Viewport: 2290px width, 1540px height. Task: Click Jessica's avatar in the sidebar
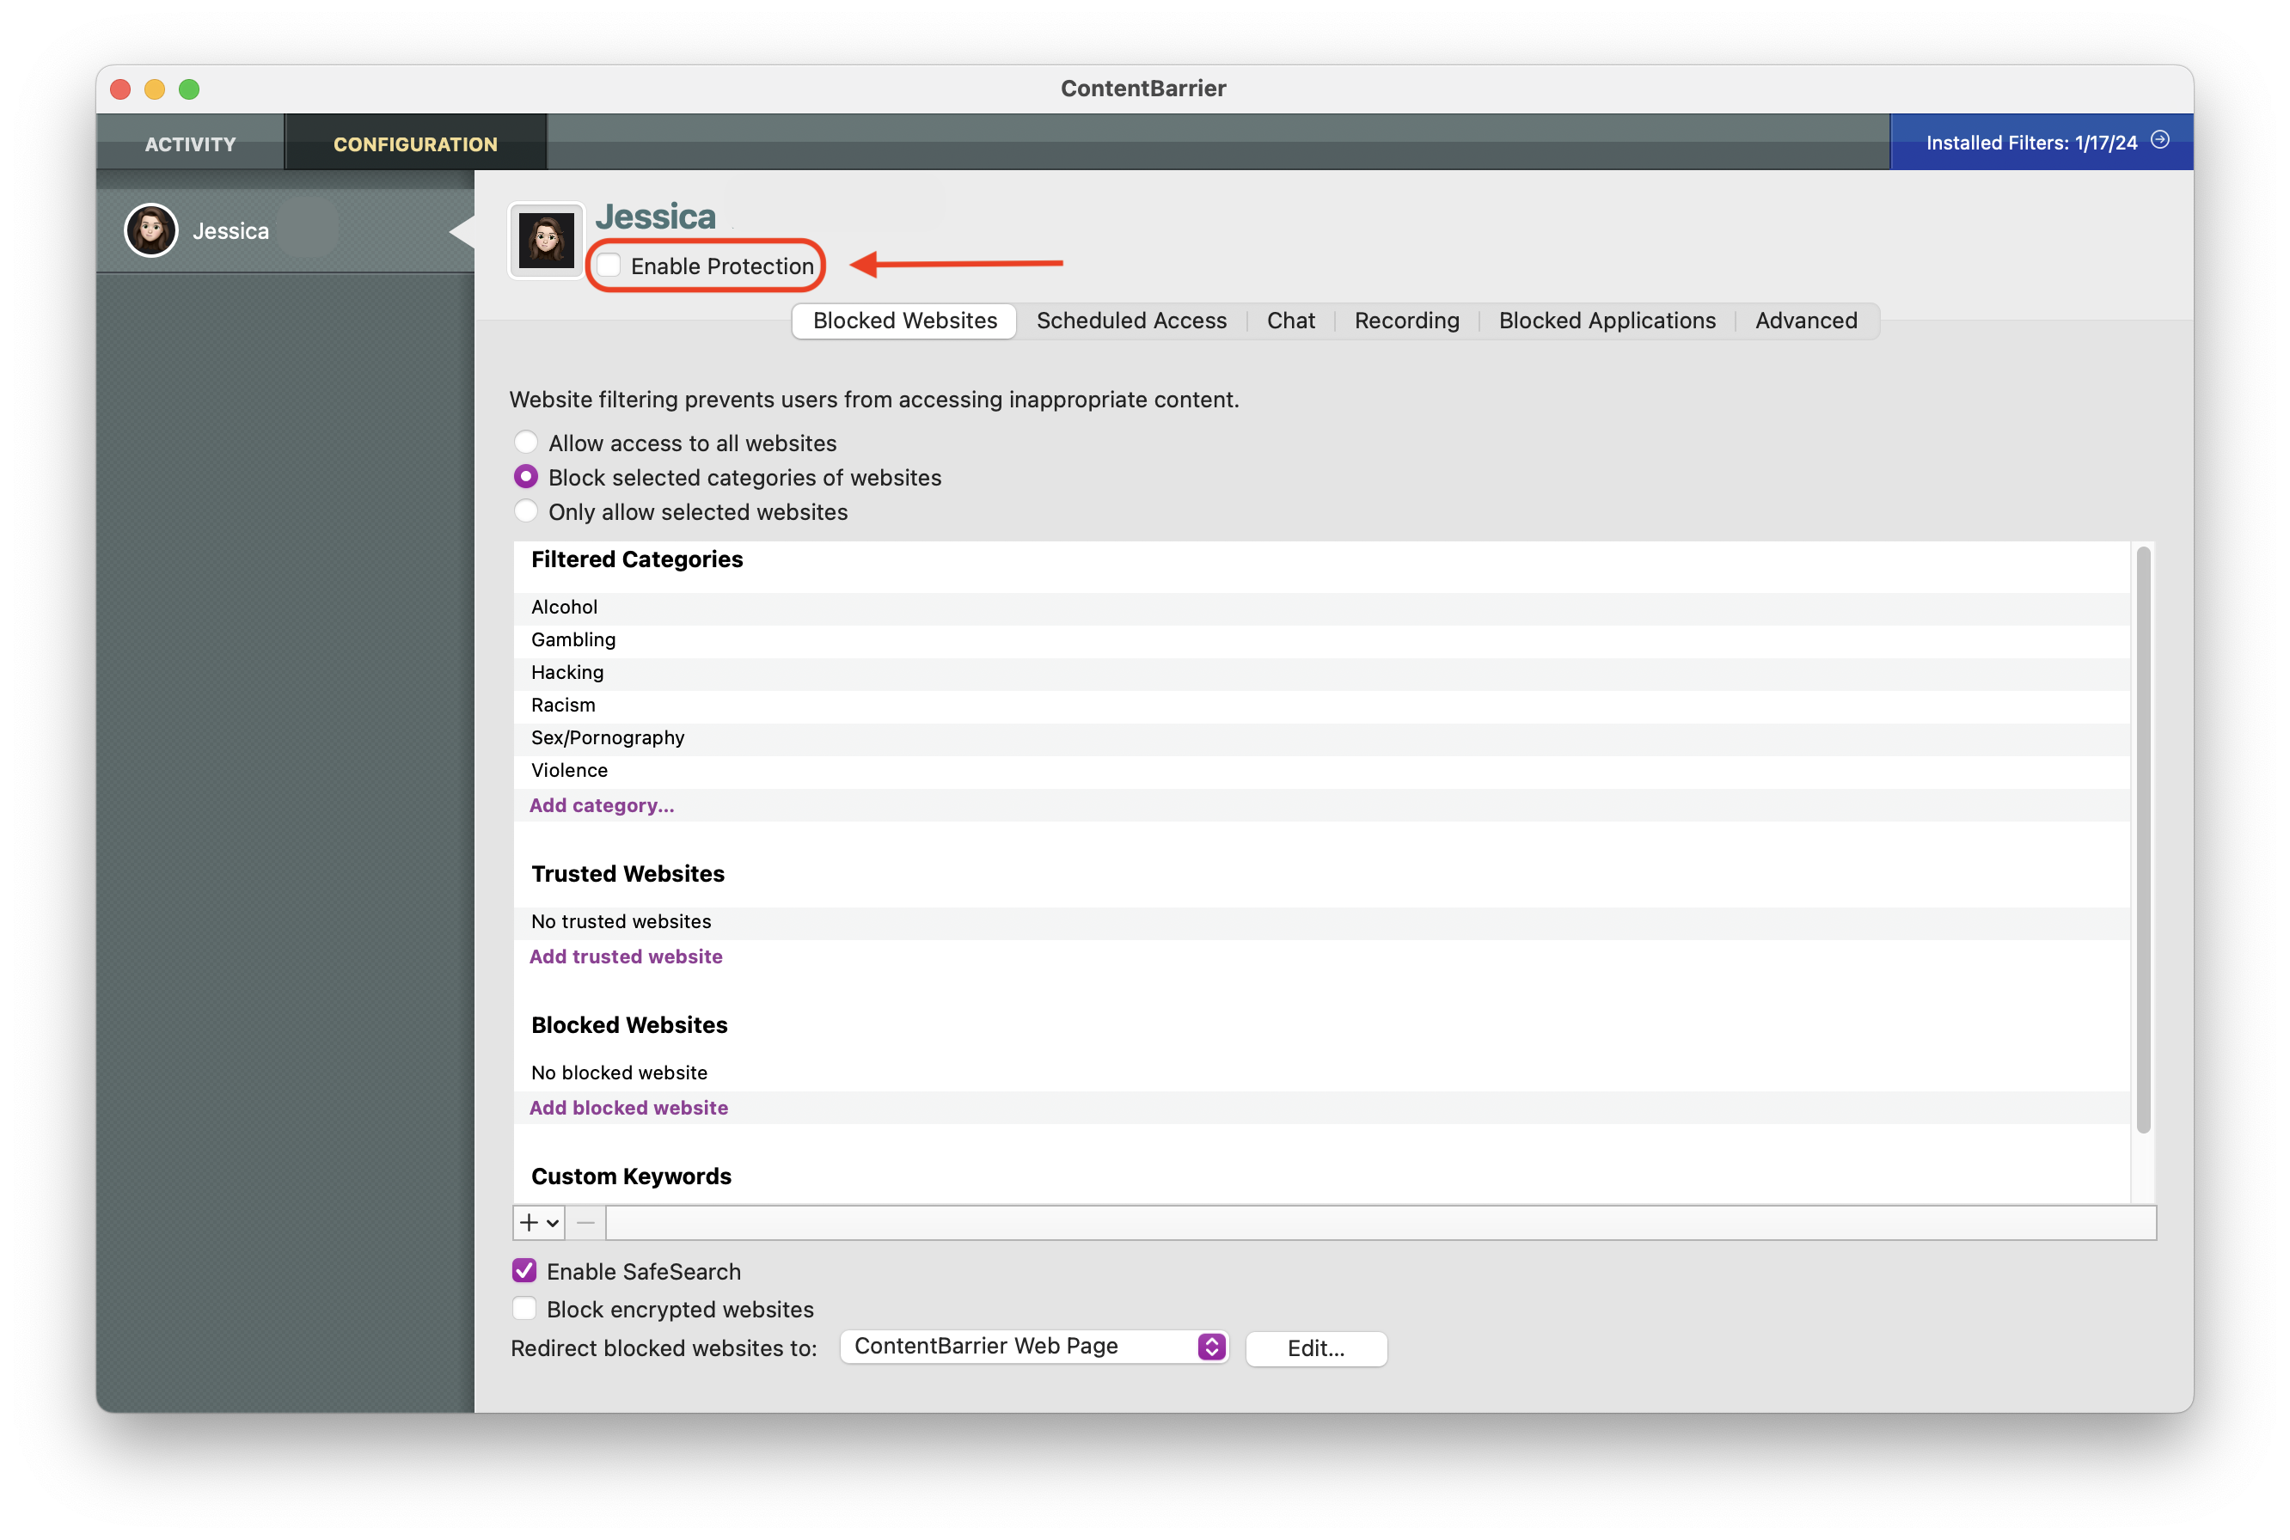[x=151, y=231]
